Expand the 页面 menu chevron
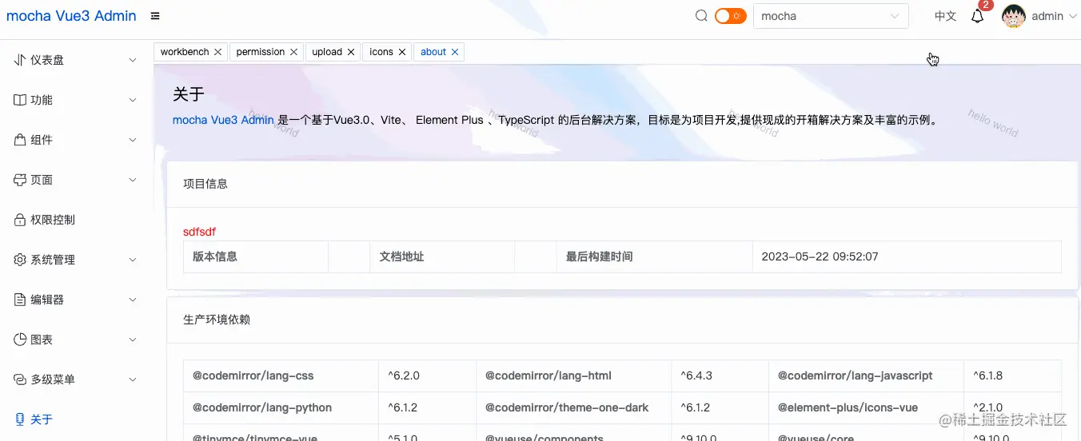 click(133, 180)
